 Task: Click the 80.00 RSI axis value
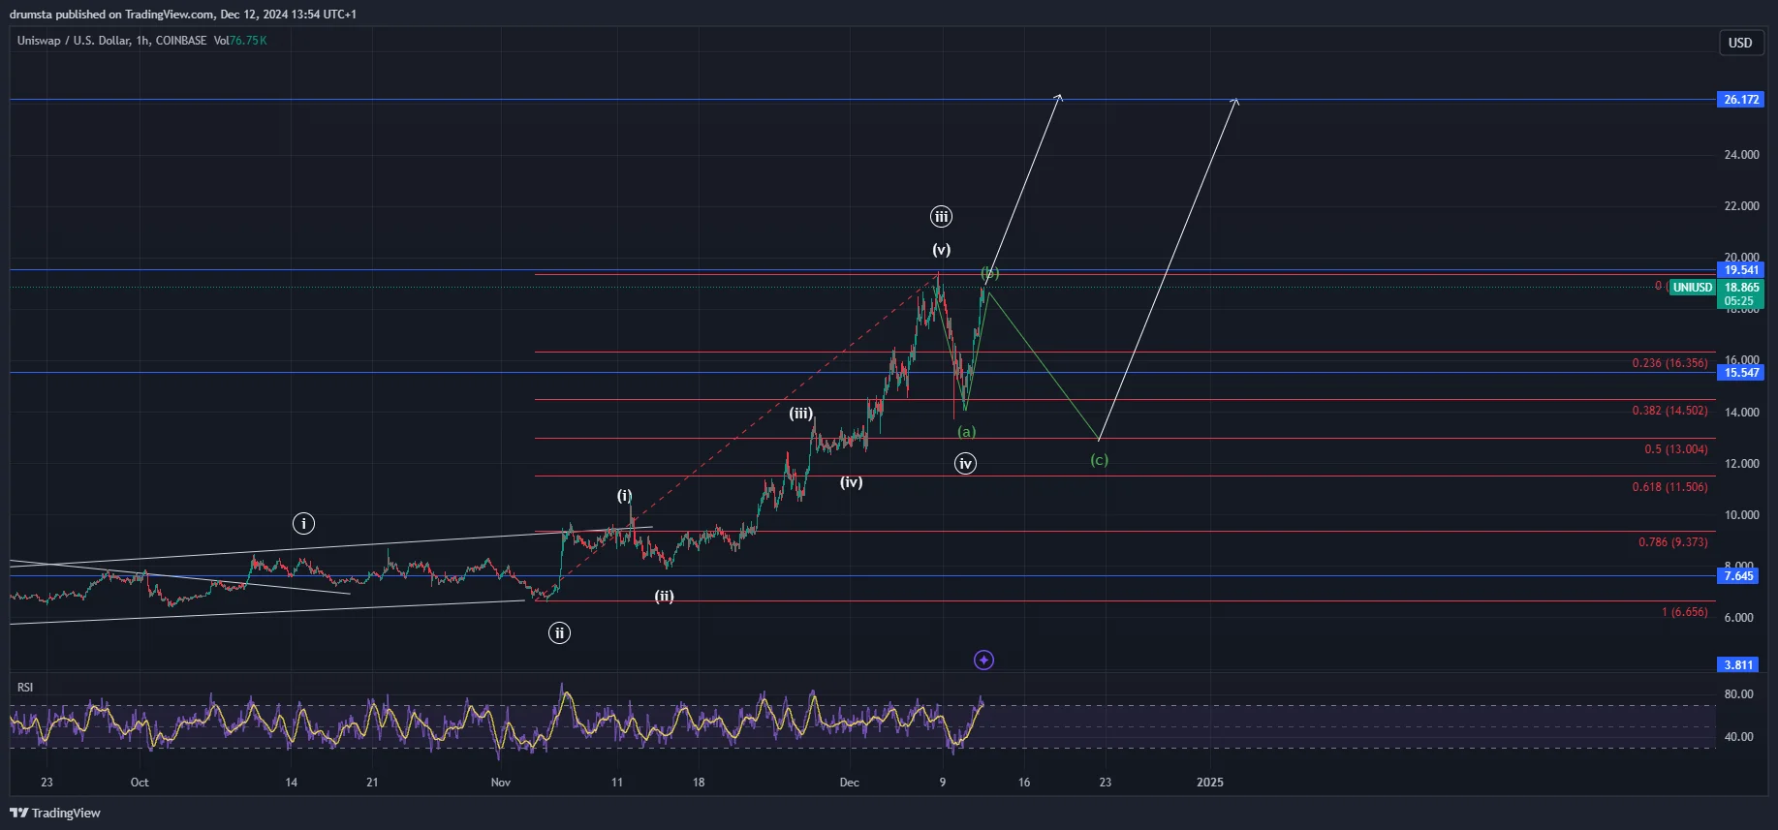tap(1738, 694)
